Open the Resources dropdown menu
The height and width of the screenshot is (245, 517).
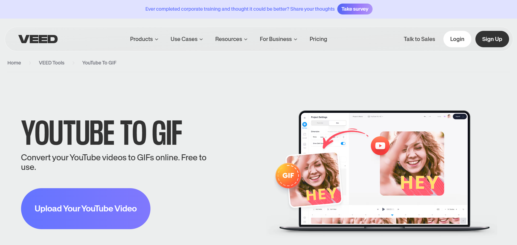tap(231, 39)
